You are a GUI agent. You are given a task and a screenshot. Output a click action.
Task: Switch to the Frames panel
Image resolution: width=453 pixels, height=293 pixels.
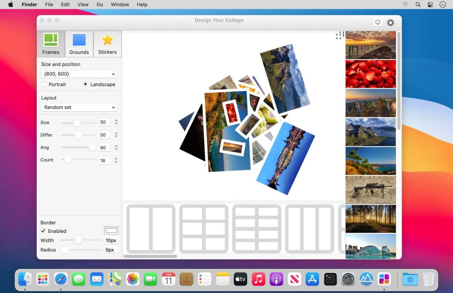tap(50, 43)
